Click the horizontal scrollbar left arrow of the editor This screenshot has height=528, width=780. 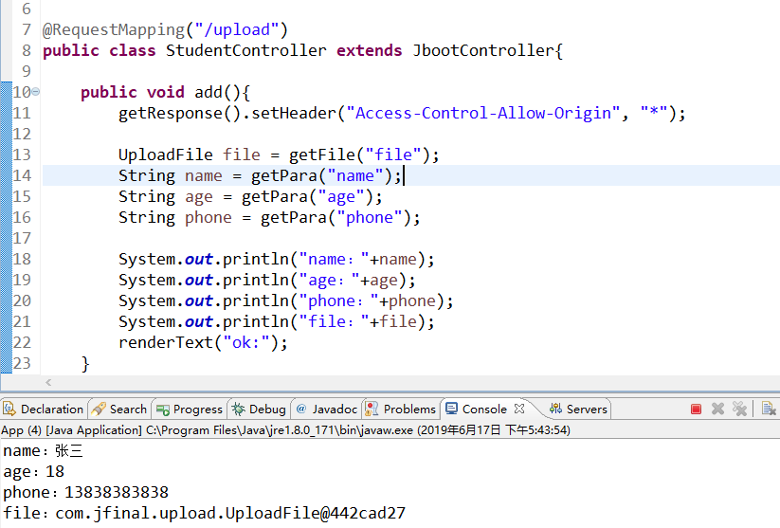pyautogui.click(x=48, y=382)
